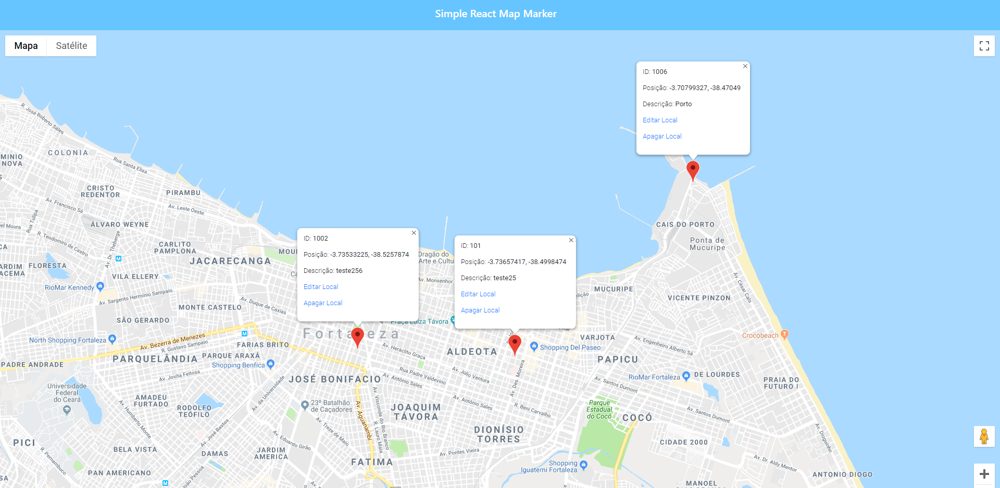1000x488 pixels.
Task: Click the FÁTIMA neighborhood label
Action: coord(372,462)
